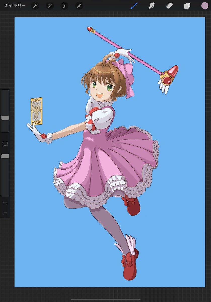Screen dimensions: 211x302
Task: Select the Smudge finger tool
Action: point(152,6)
